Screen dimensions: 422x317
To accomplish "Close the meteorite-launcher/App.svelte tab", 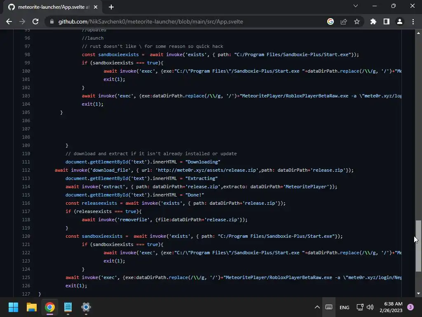I will [96, 7].
